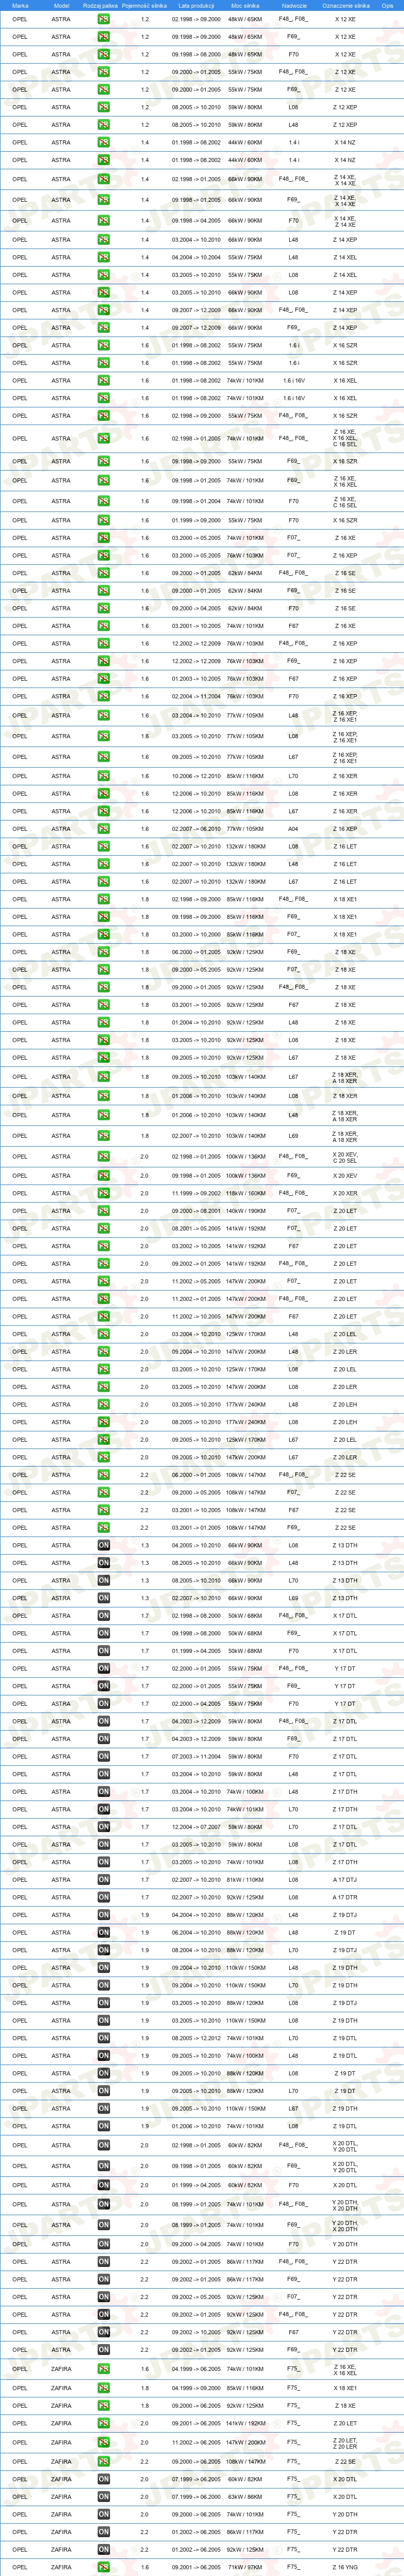Click the Nadwozie column header
The height and width of the screenshot is (2576, 404).
(294, 5)
